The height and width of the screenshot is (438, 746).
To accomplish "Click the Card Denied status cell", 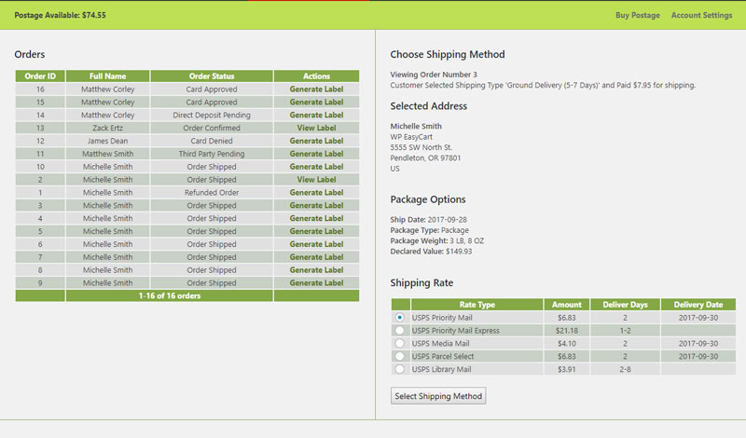I will click(212, 141).
